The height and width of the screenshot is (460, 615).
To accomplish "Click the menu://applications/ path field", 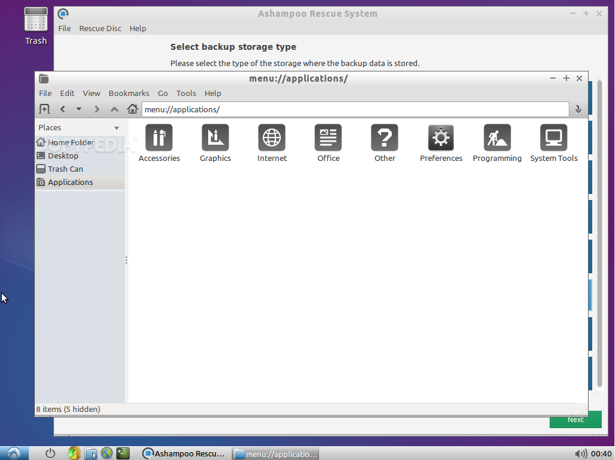I will tap(355, 109).
